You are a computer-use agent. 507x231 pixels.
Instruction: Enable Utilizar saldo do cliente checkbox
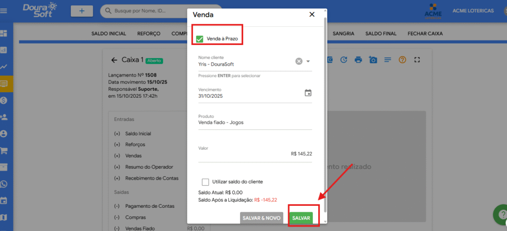coord(205,182)
